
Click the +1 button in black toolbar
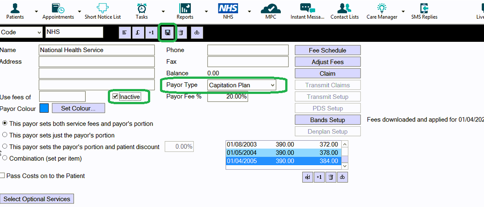coord(151,32)
